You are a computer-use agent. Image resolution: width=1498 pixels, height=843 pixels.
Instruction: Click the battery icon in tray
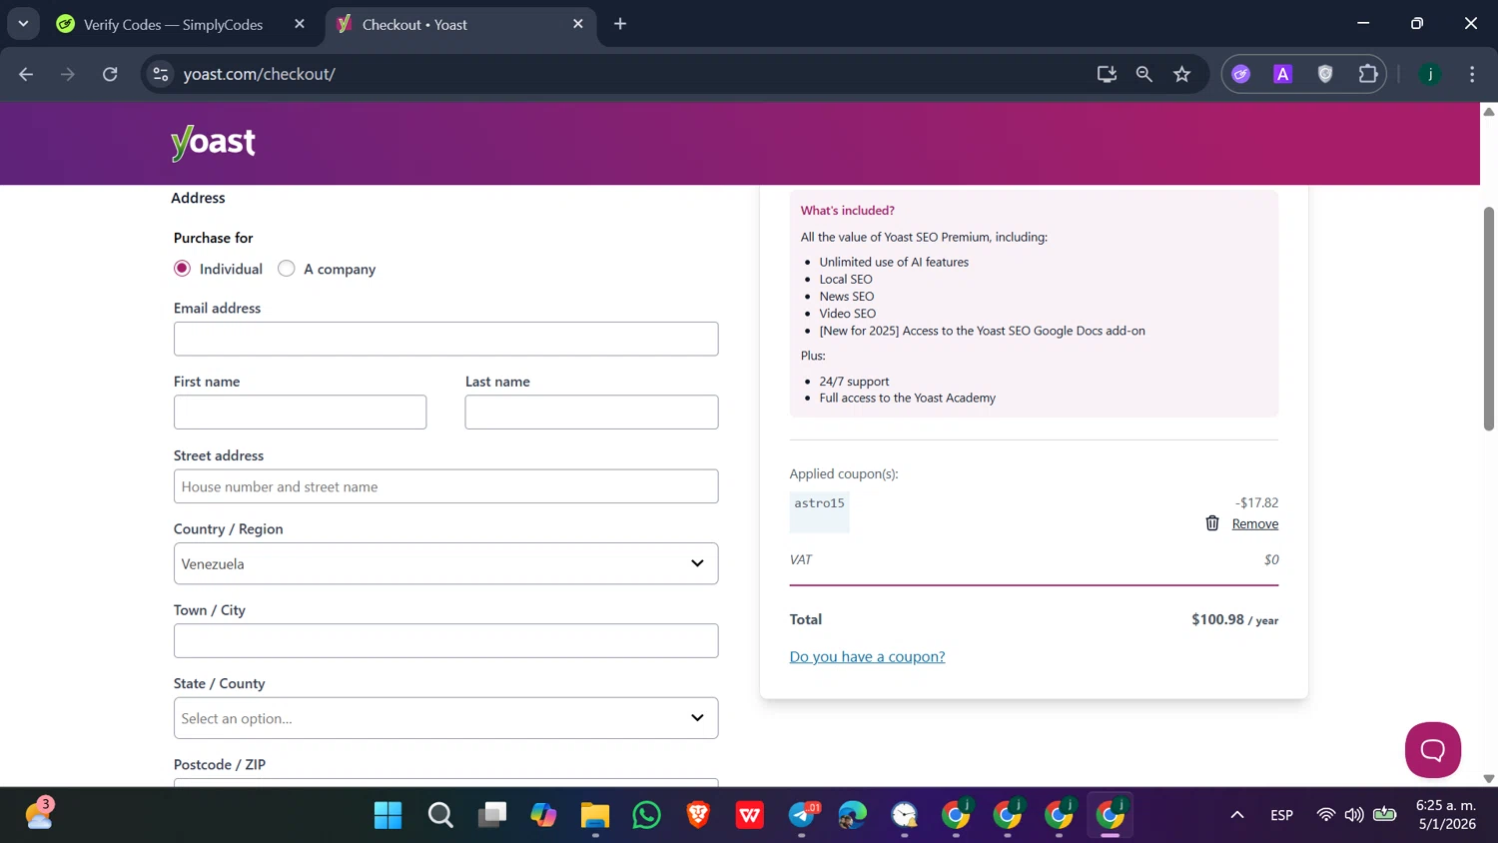point(1385,815)
